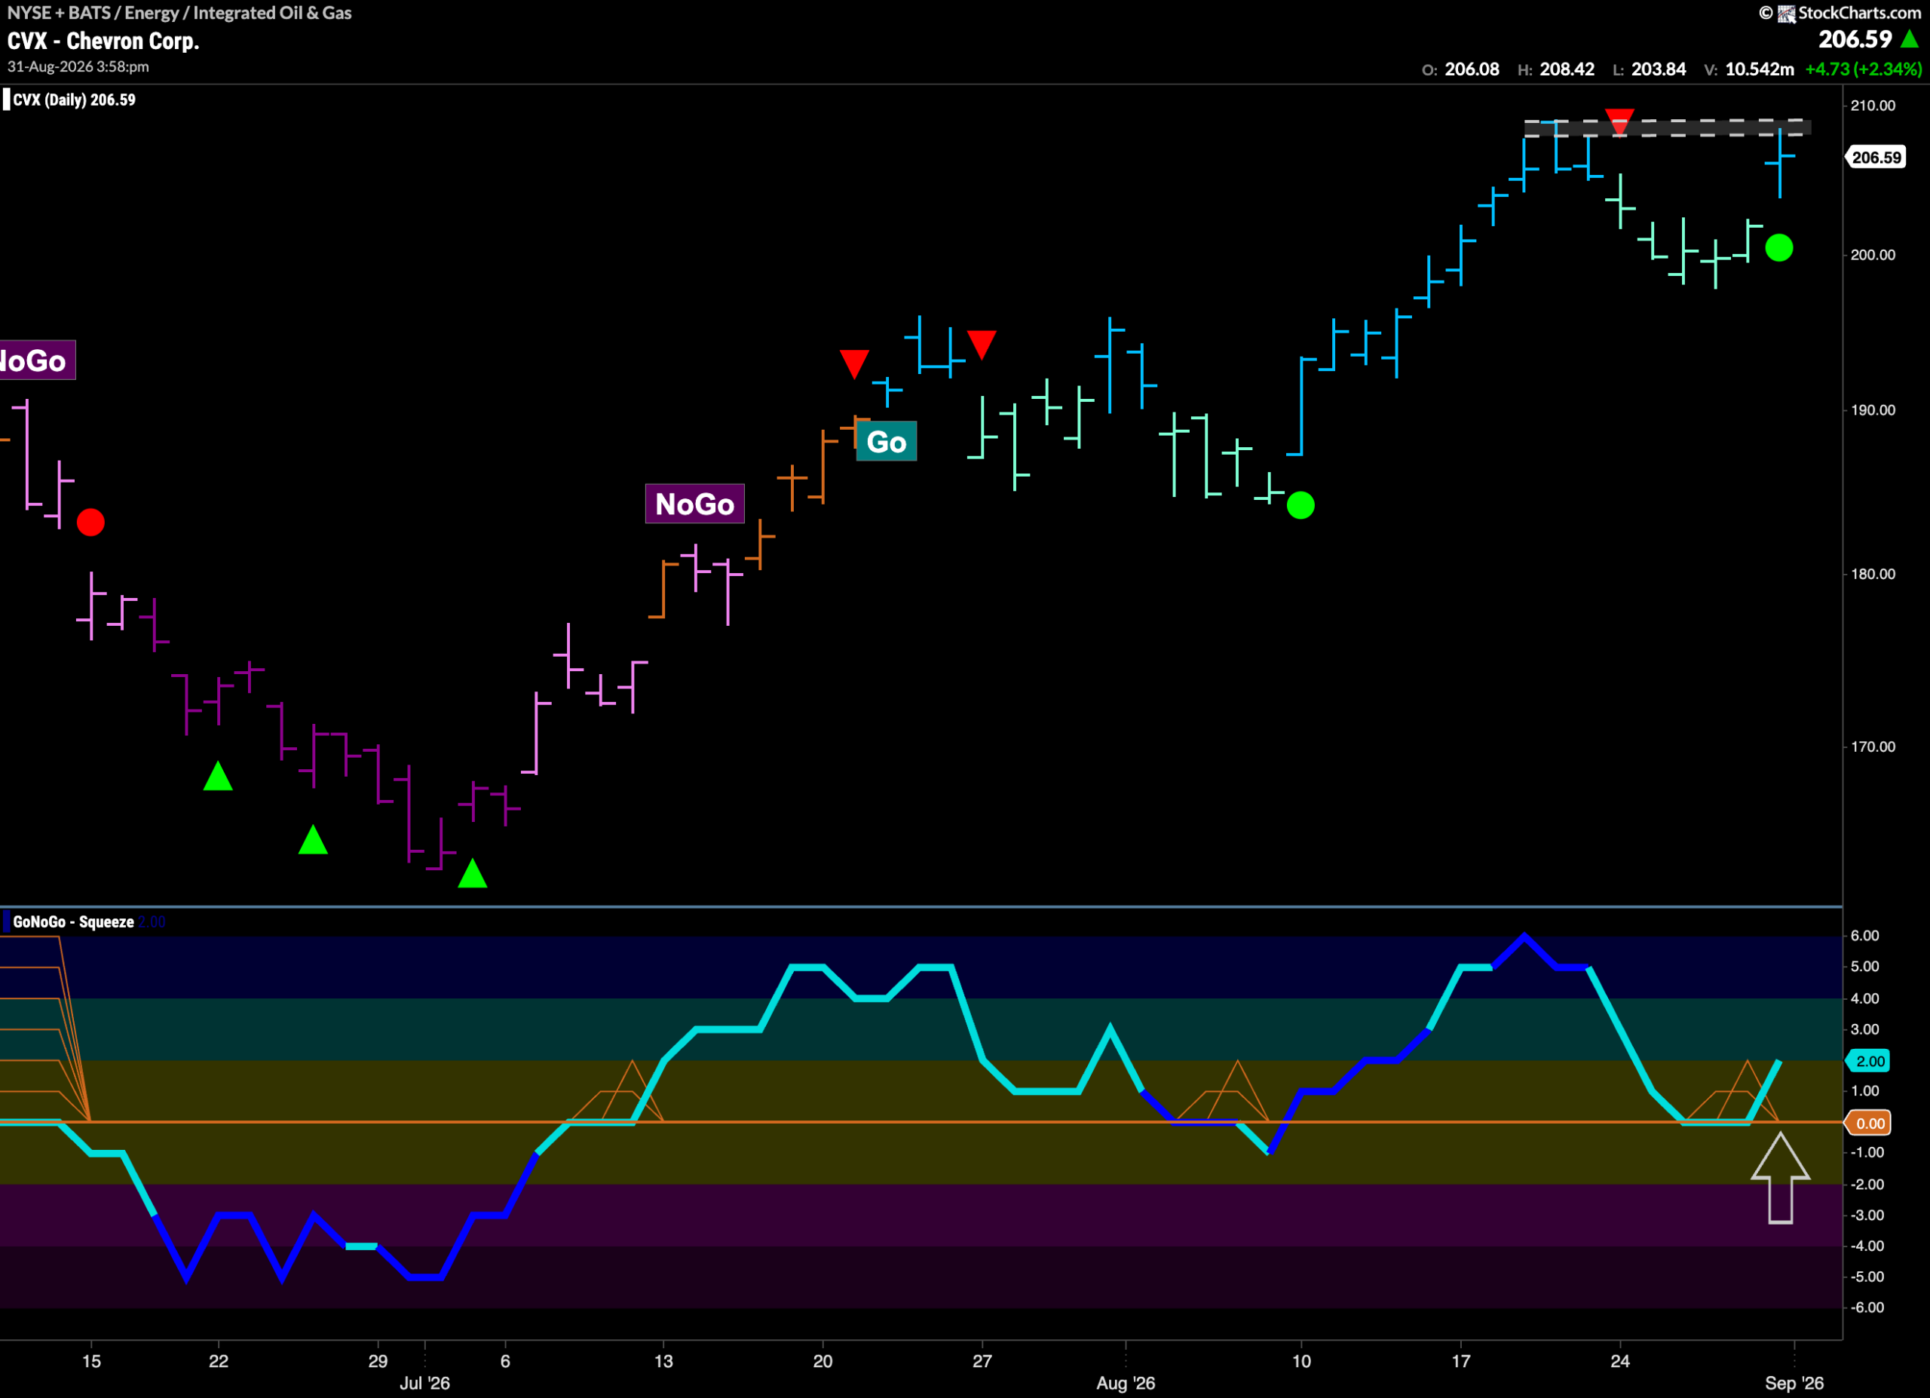Screen dimensions: 1930x1398
Task: Click the green circle marker near 200.00 level
Action: (1778, 247)
